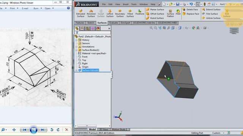Open the dropdown arrow next to Undo
This screenshot has height=136, width=243.
tap(194, 4)
